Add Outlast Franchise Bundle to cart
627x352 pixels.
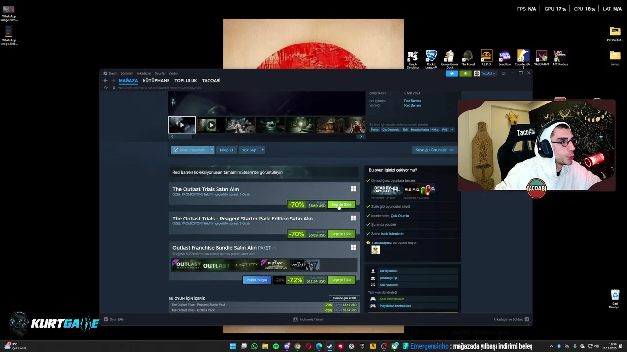coord(341,280)
